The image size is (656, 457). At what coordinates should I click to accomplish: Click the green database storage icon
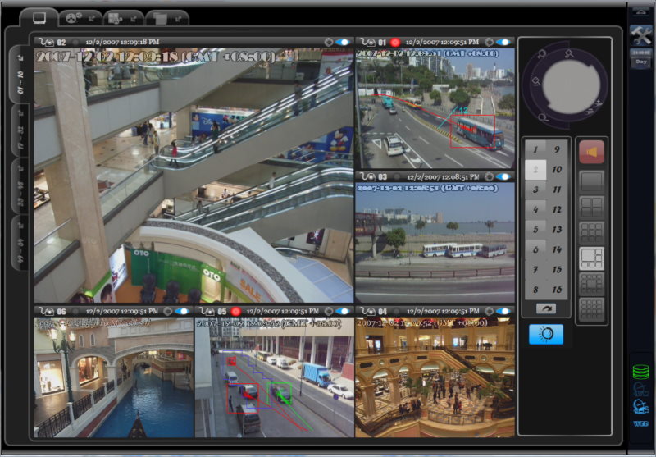640,371
